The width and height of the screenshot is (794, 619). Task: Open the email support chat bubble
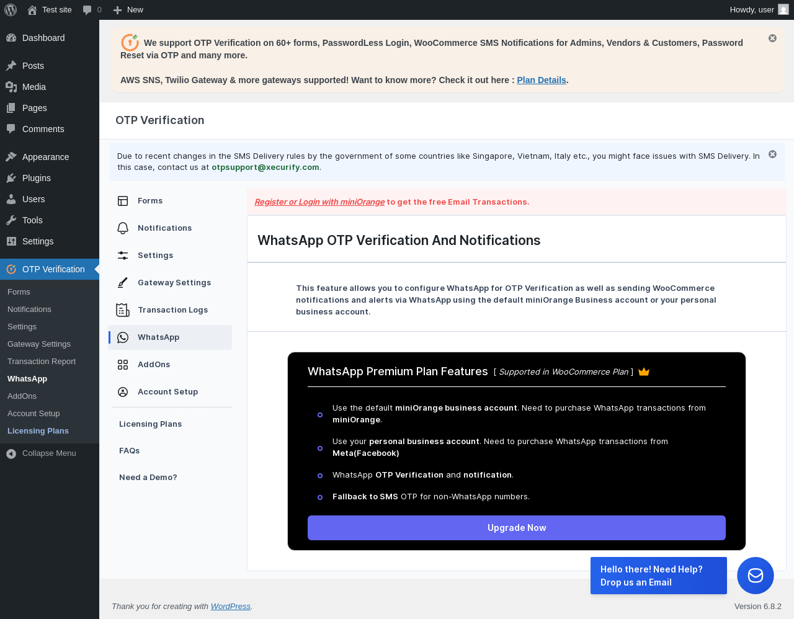point(756,576)
